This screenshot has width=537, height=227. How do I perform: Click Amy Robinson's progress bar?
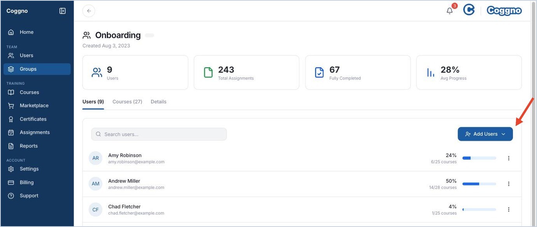(479, 158)
